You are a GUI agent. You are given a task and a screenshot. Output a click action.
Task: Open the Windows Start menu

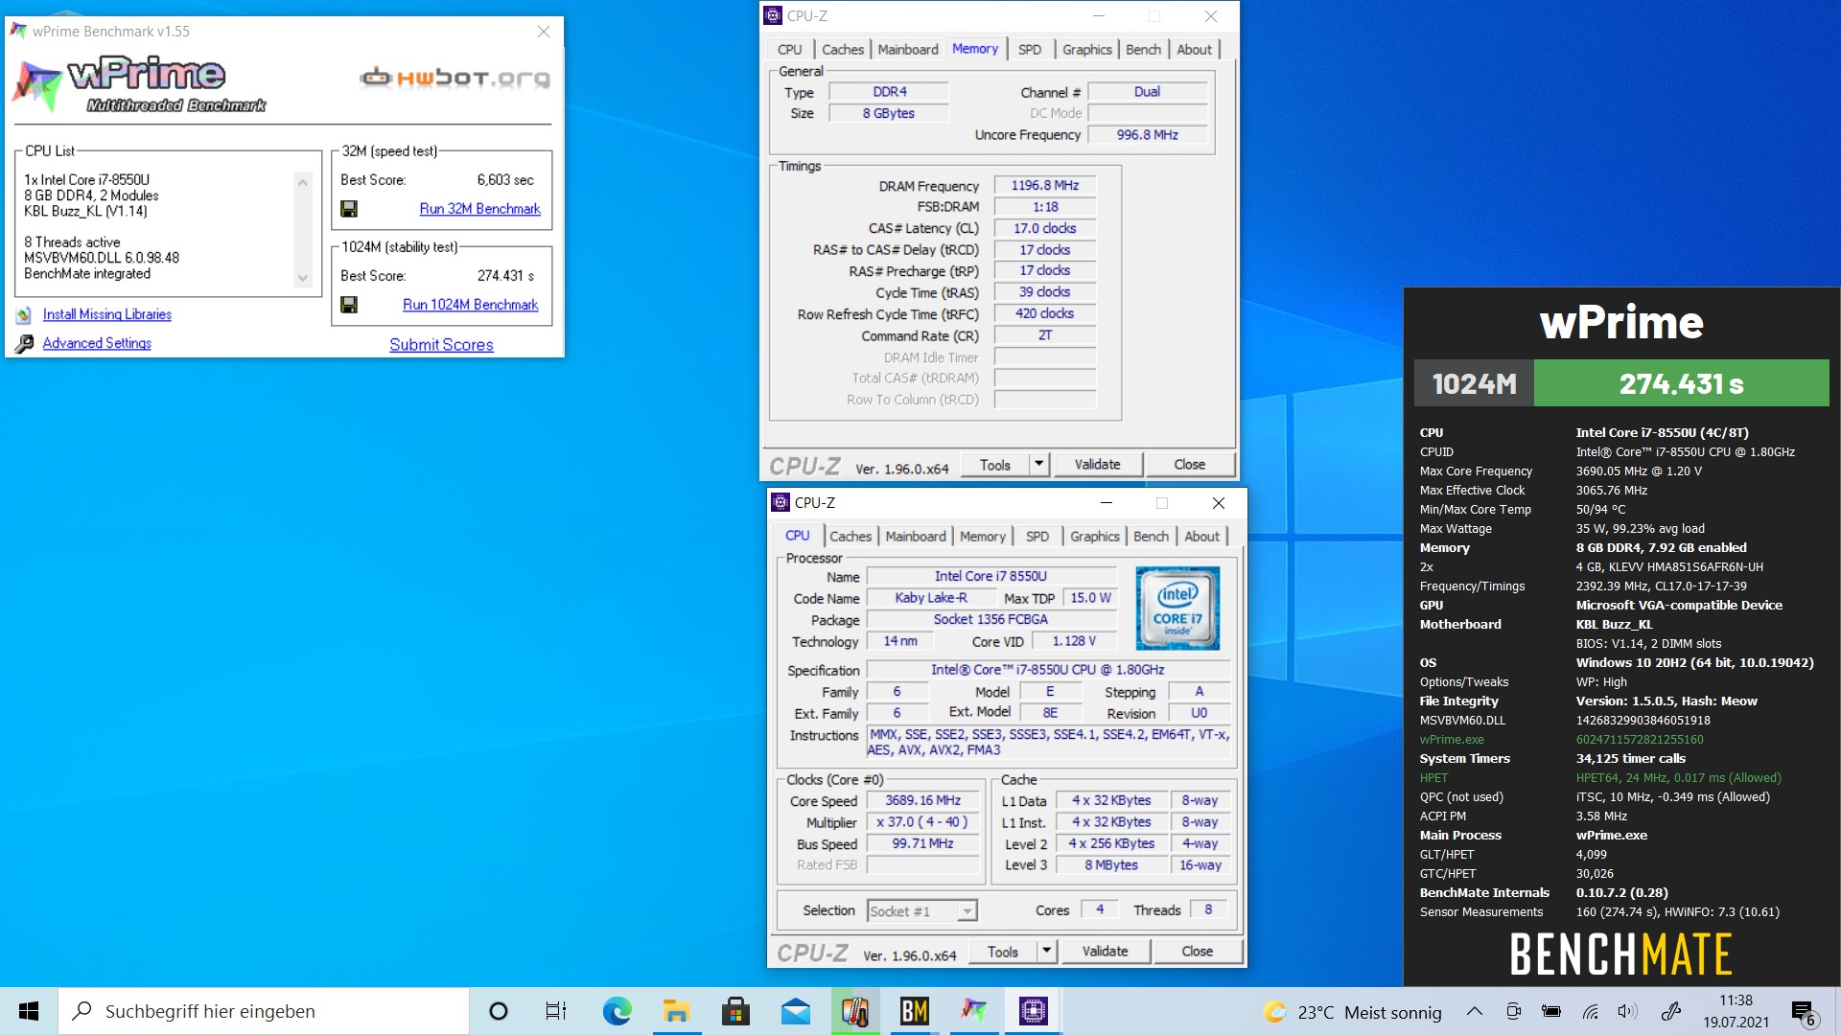coord(29,1011)
